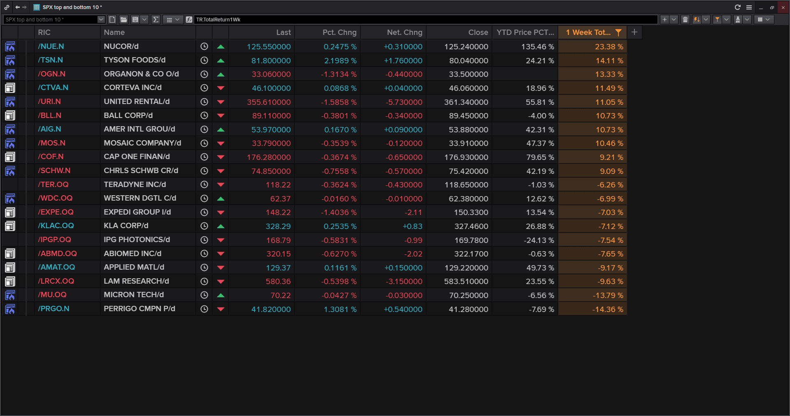Click the link chain icon in title bar
This screenshot has width=790, height=416.
[7, 7]
